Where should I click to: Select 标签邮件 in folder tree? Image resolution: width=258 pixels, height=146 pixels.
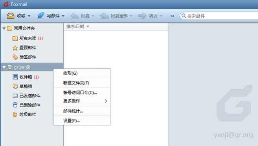click(28, 57)
